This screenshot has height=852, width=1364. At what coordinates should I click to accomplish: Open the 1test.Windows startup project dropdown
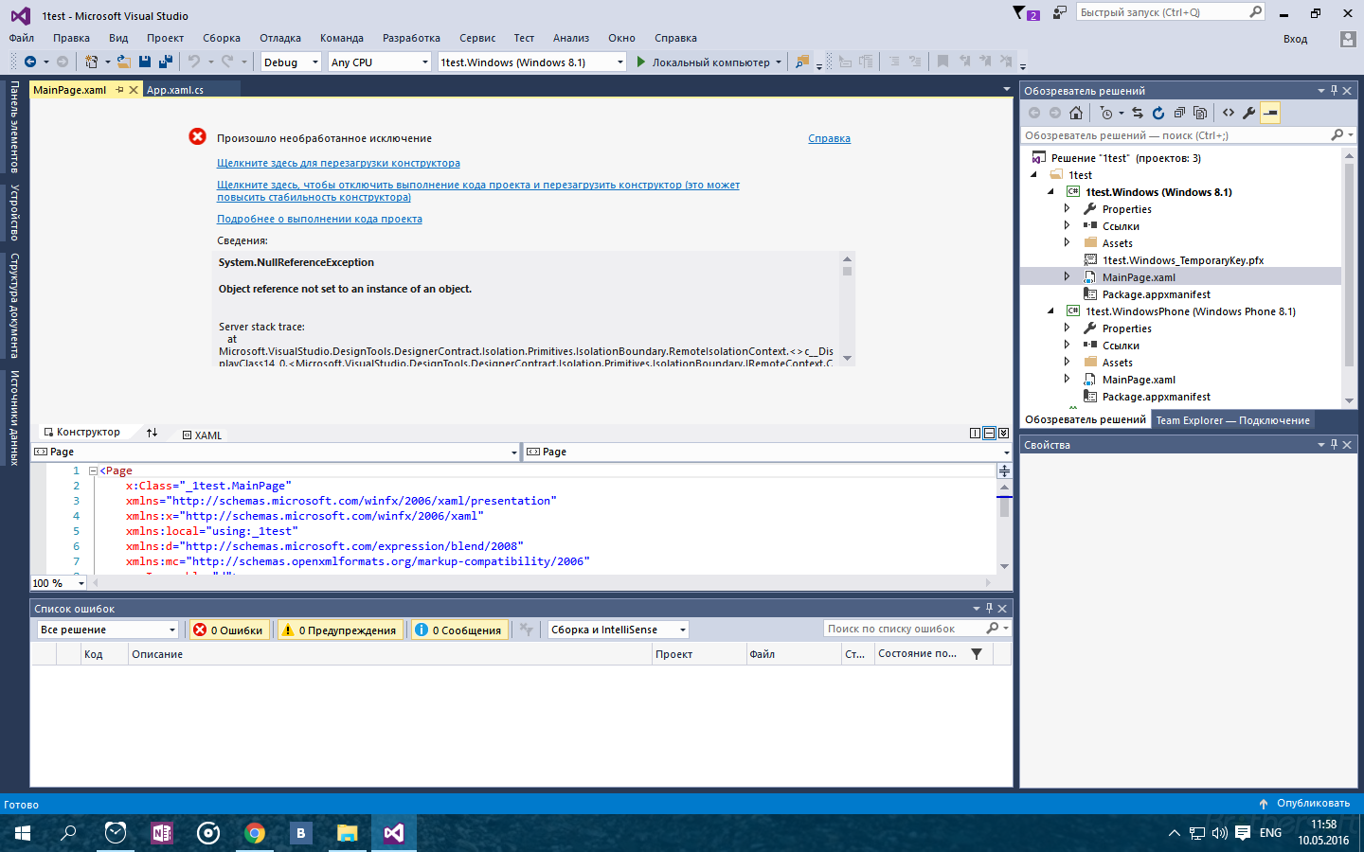pyautogui.click(x=532, y=62)
